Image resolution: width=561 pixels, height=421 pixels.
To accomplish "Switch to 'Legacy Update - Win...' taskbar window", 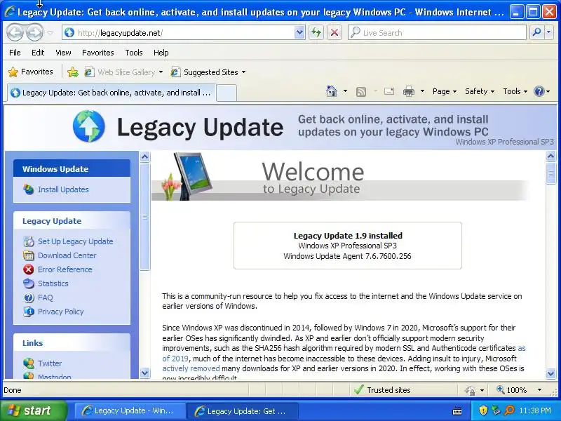I will (x=130, y=410).
